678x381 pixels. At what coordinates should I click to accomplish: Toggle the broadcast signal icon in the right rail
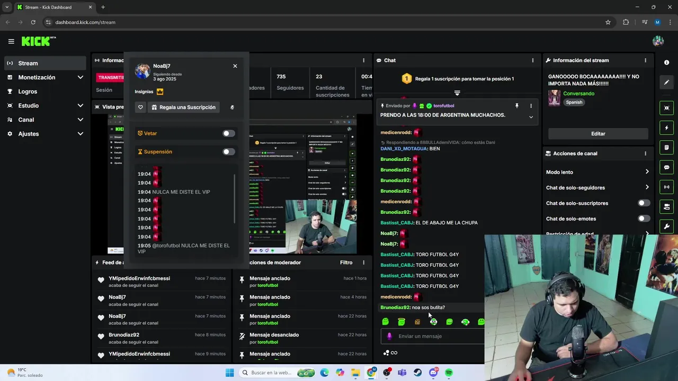666,187
